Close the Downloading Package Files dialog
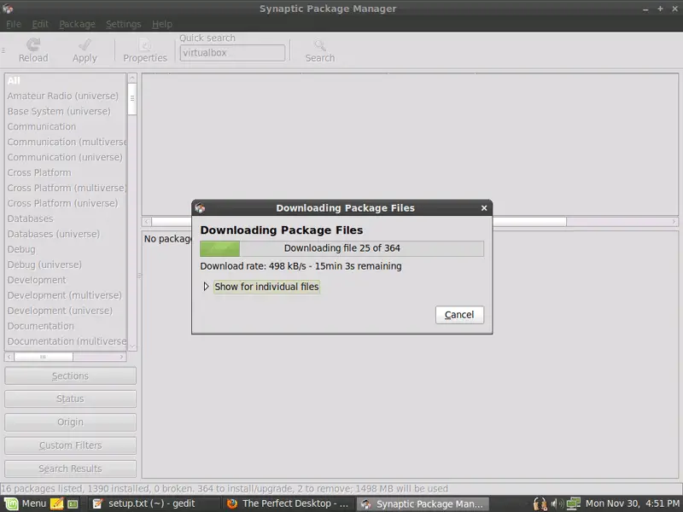Viewport: 683px width, 512px height. click(484, 208)
